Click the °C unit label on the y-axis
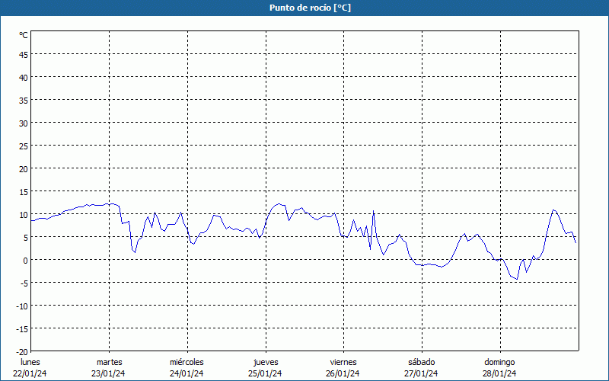This screenshot has width=609, height=381. [x=24, y=35]
